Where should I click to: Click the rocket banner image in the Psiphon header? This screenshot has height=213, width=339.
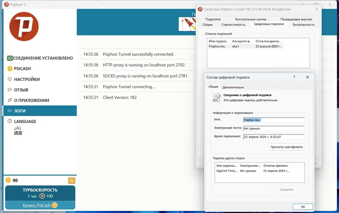click(x=187, y=24)
